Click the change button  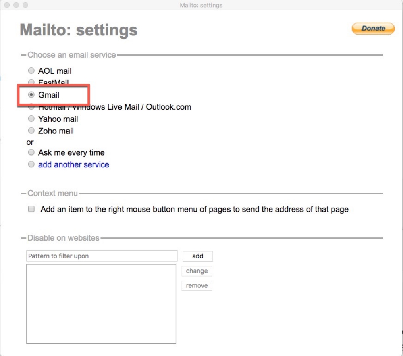(x=197, y=271)
